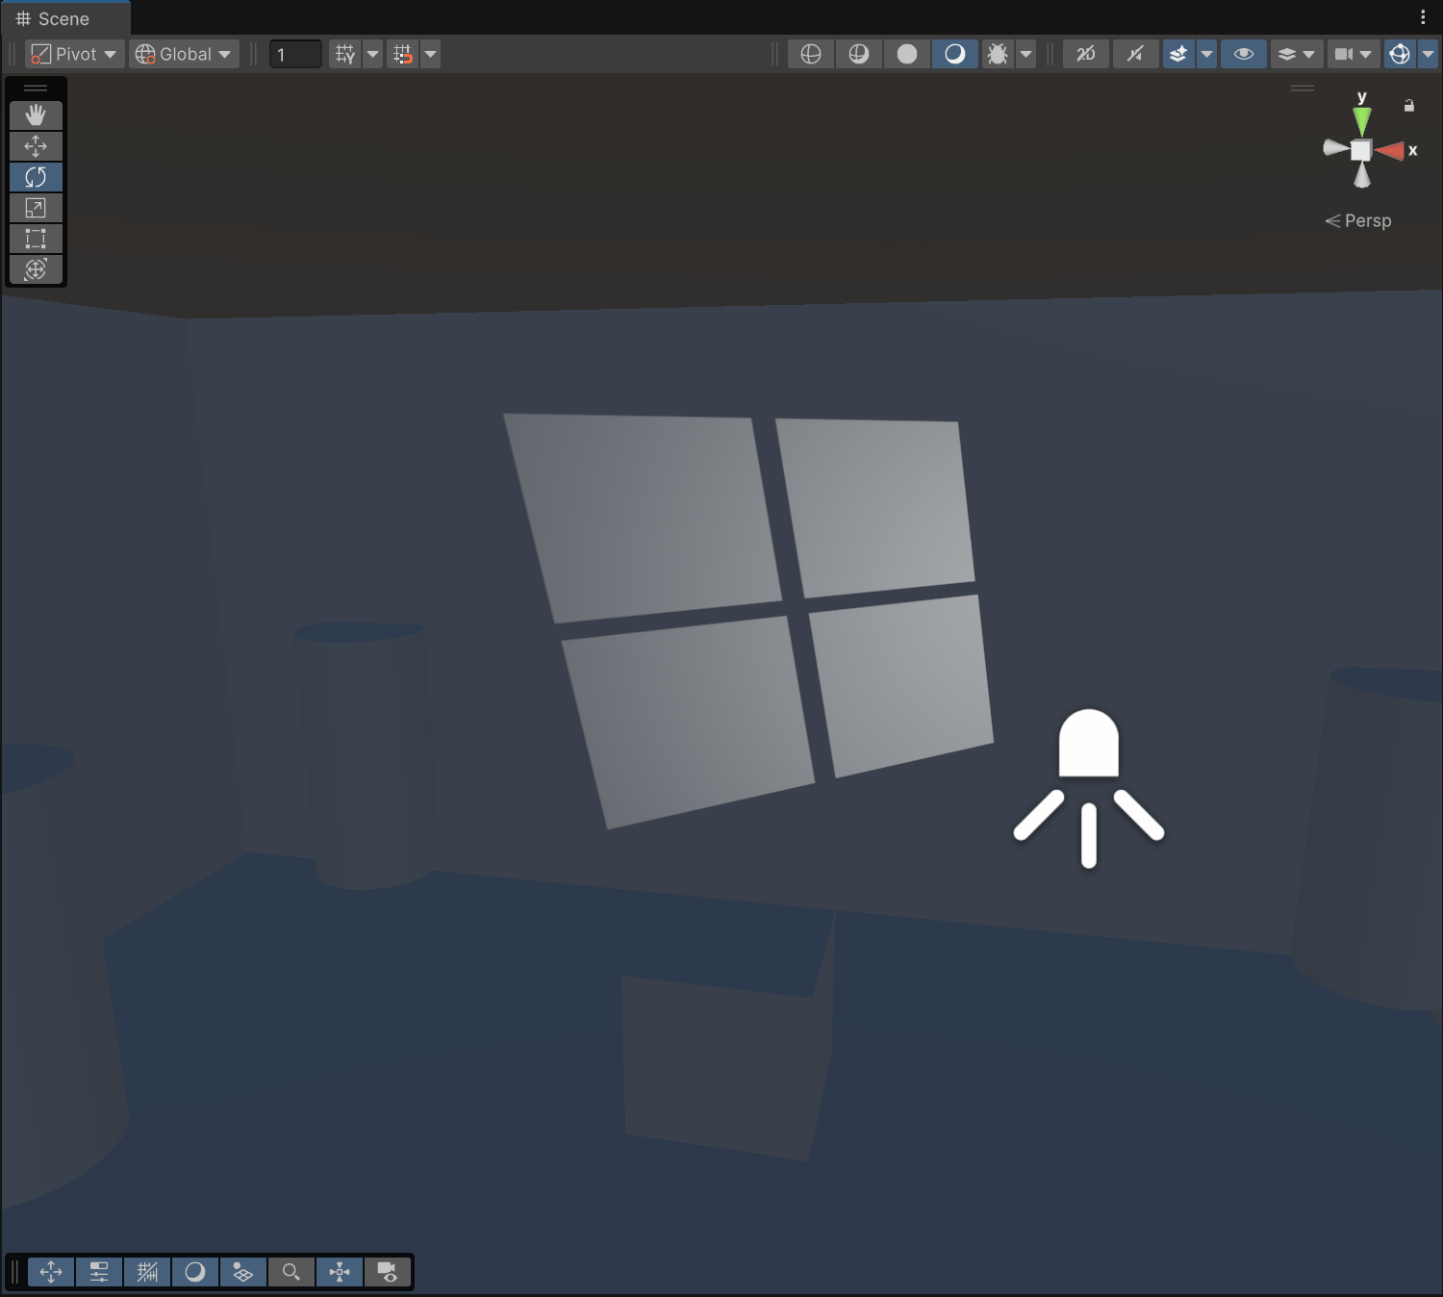Click the drag handle before the Pivot dropdown
The height and width of the screenshot is (1297, 1443).
click(13, 54)
